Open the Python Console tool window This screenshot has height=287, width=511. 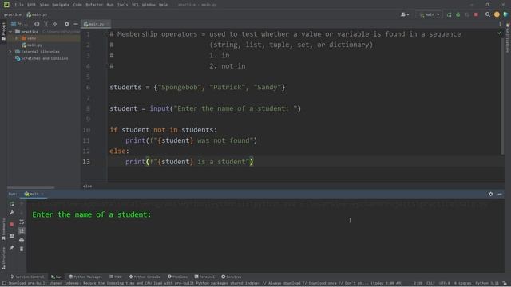coord(145,277)
